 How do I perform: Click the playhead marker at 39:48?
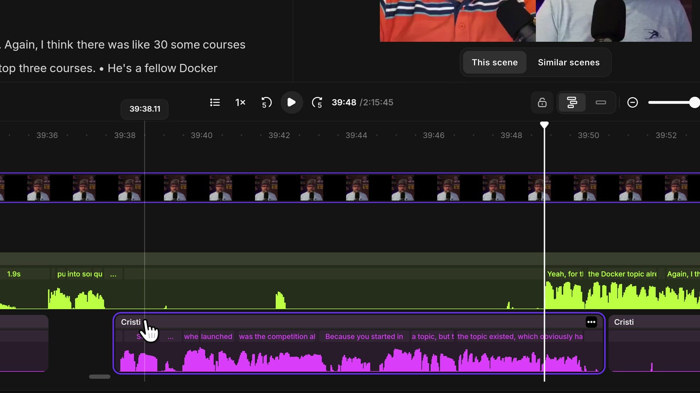(x=544, y=125)
